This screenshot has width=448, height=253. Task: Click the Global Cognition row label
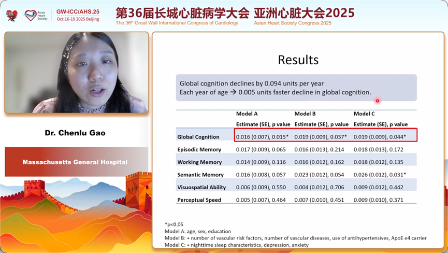pyautogui.click(x=198, y=137)
